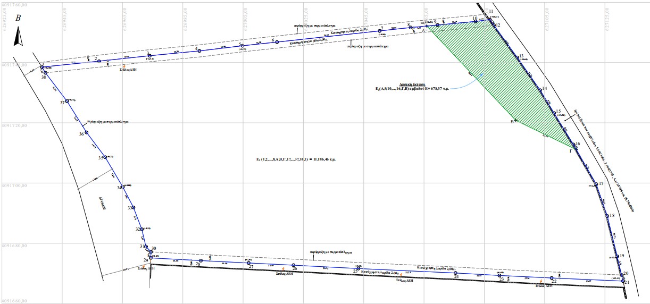Select the point 18 marker on the east boundary
This screenshot has height=304, width=650.
(606, 216)
